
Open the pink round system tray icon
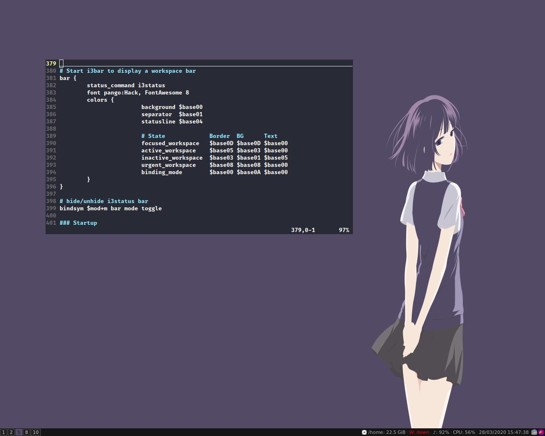[x=541, y=432]
